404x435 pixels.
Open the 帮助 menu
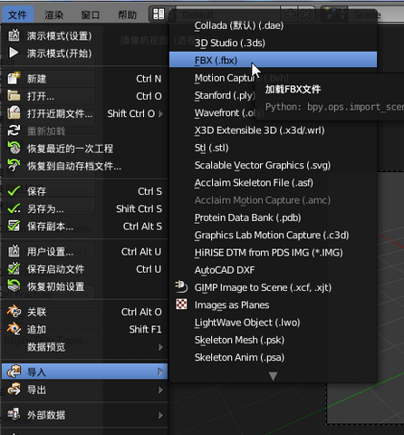(x=127, y=14)
